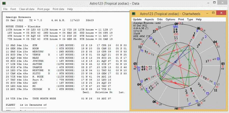Select Clear all data menu item
229x113 pixels.
(26, 9)
